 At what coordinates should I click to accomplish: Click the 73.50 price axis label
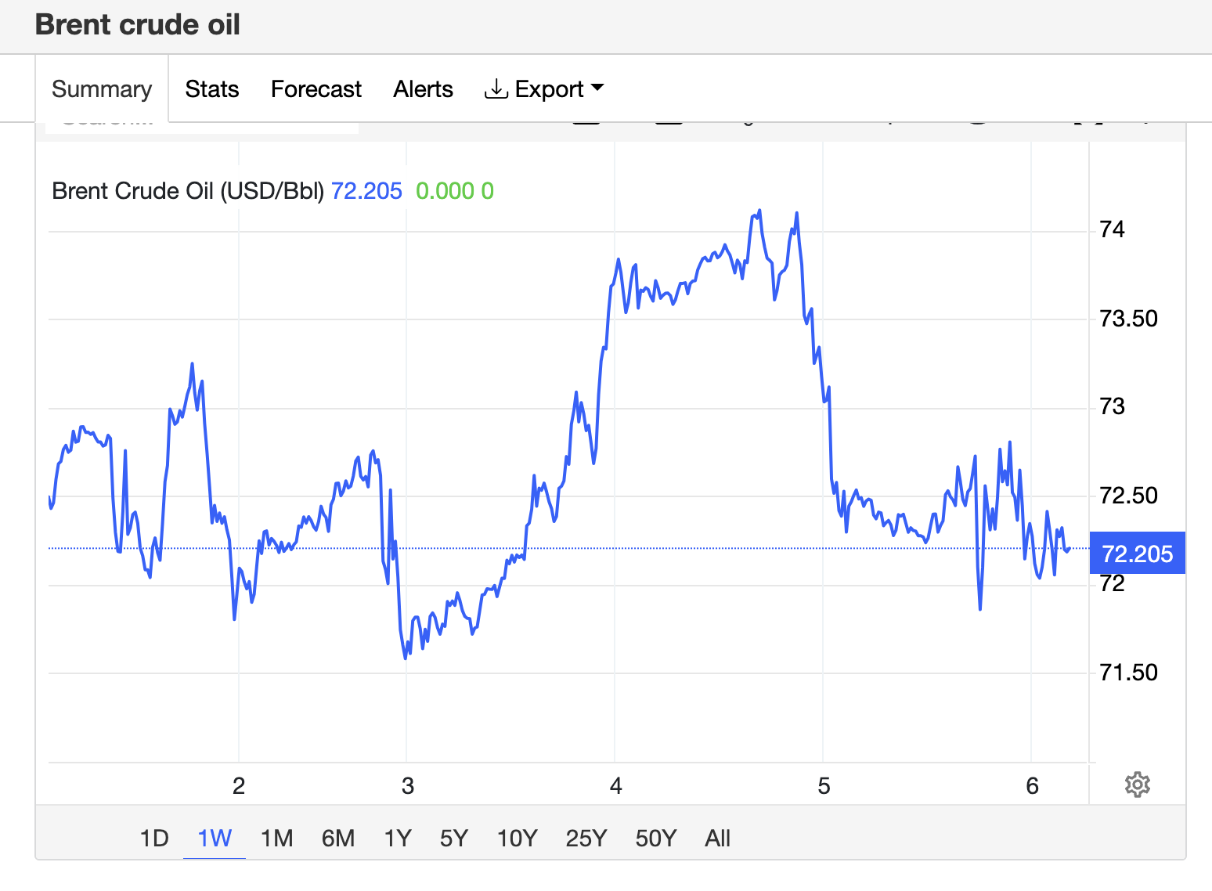click(x=1129, y=319)
